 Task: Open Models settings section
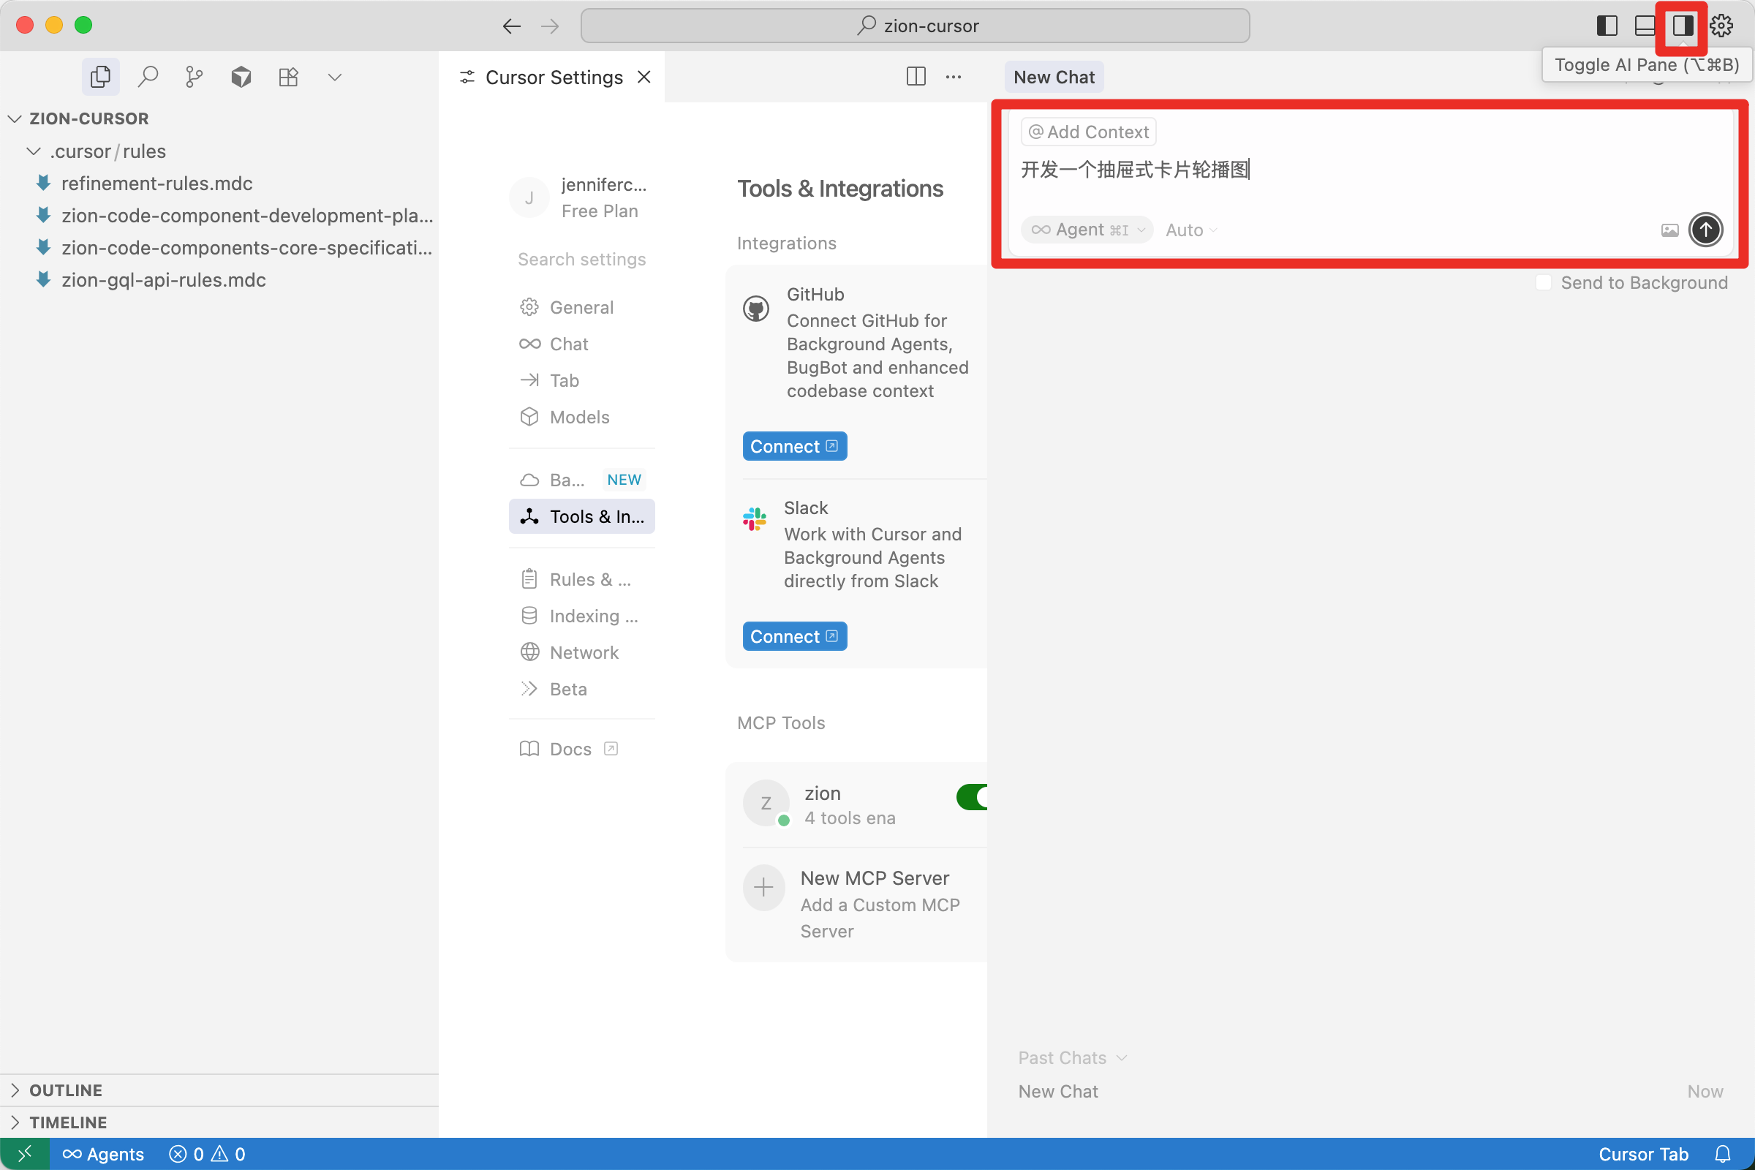(x=581, y=417)
